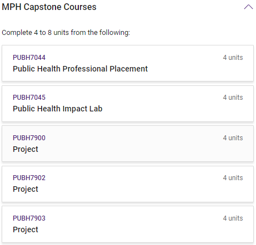
Task: Click the Complete 4 to 8 units instruction
Action: (66, 33)
